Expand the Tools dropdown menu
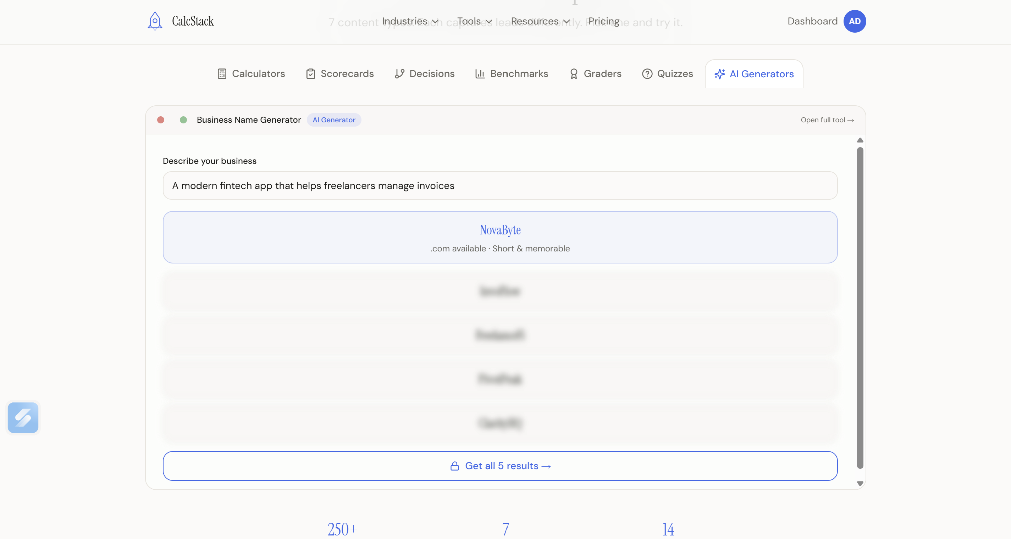 pos(474,21)
